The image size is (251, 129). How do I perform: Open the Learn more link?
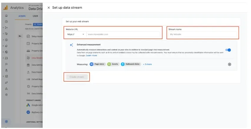(92, 55)
